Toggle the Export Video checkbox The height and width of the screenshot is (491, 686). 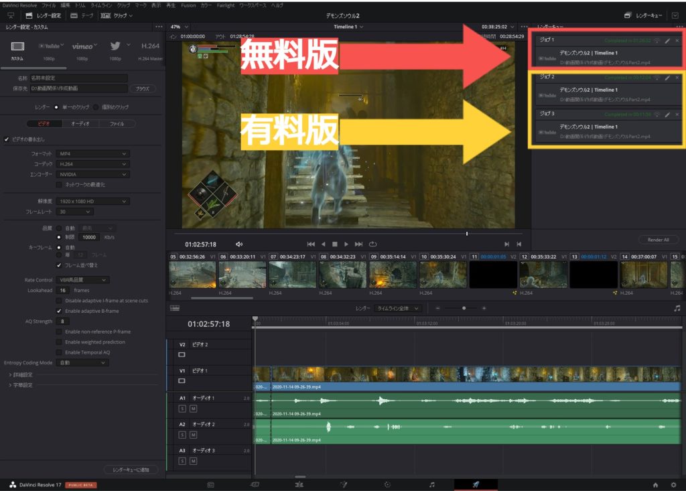(x=7, y=139)
